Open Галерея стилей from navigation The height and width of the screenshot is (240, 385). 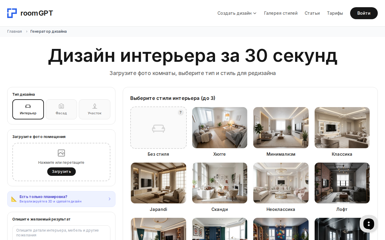[281, 13]
